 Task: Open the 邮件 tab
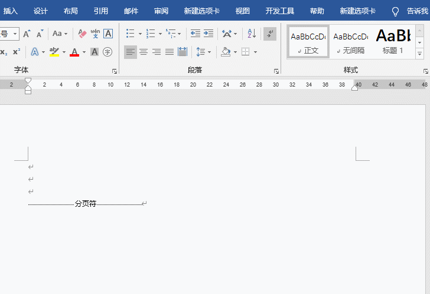click(131, 11)
